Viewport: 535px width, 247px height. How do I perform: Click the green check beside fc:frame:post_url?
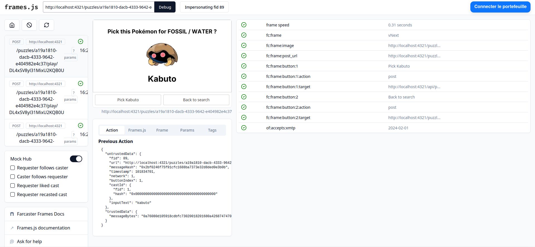pos(244,56)
